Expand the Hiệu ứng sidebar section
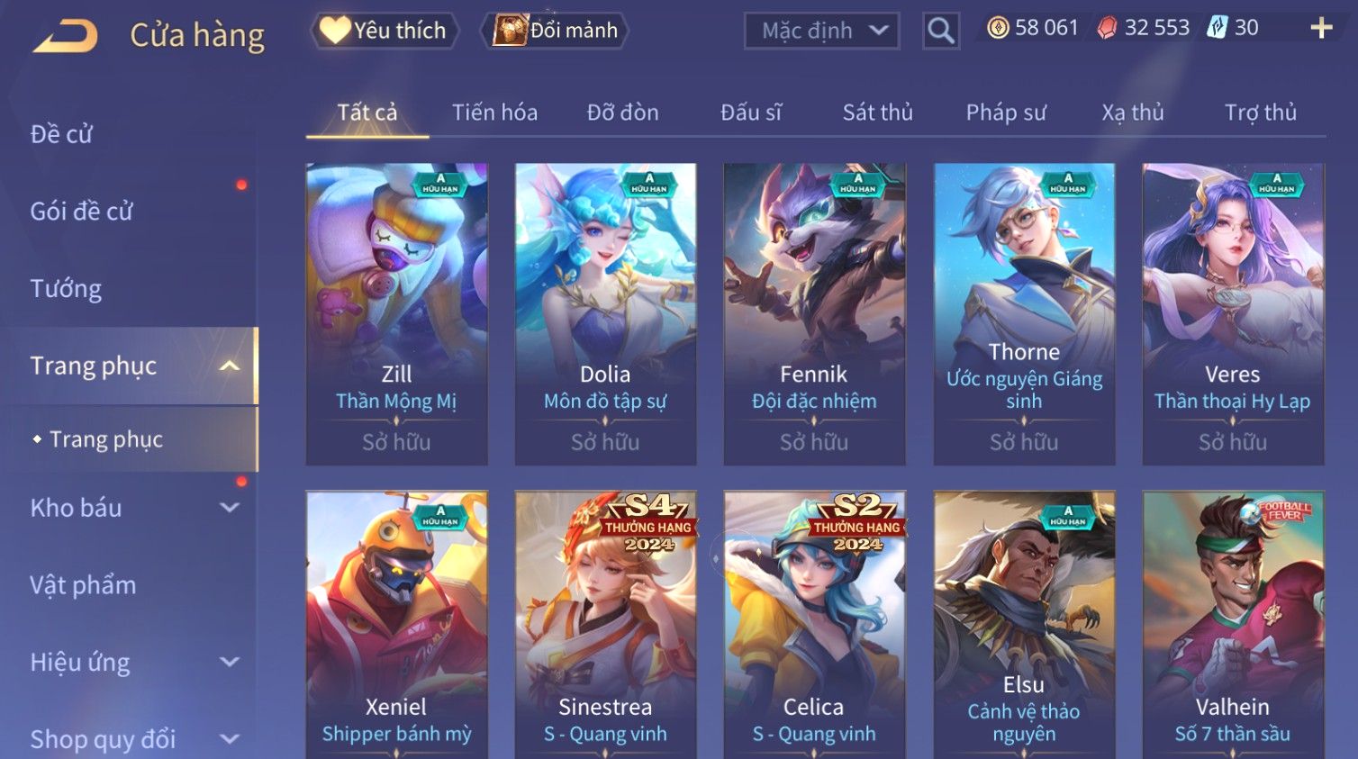This screenshot has width=1358, height=759. pos(230,663)
